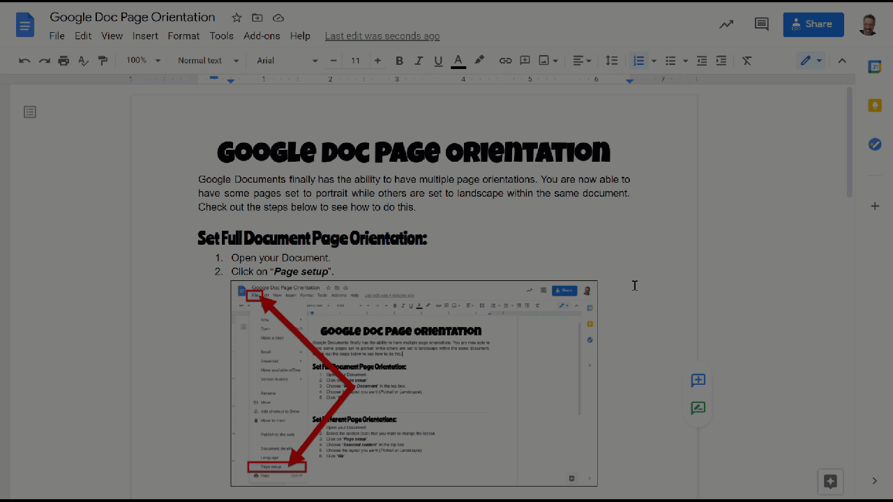
Task: Click the Insert image icon
Action: [543, 61]
